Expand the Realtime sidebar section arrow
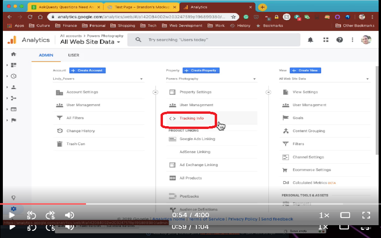This screenshot has height=238, width=381. coord(7,76)
